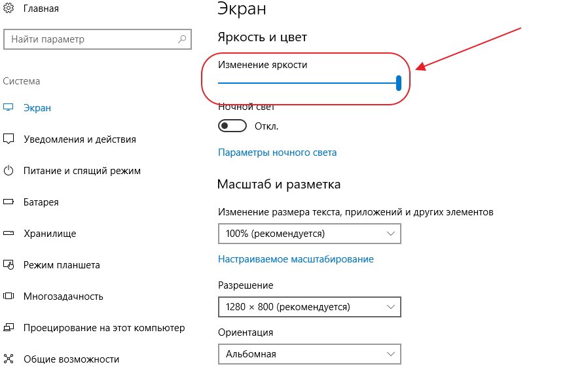Expand the 1280 × 800 resolution dropdown
The height and width of the screenshot is (375, 569).
tap(308, 306)
